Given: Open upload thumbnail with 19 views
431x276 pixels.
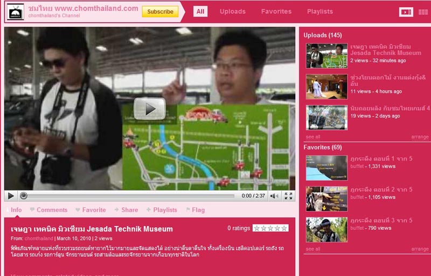Looking at the screenshot, I should pyautogui.click(x=326, y=117).
